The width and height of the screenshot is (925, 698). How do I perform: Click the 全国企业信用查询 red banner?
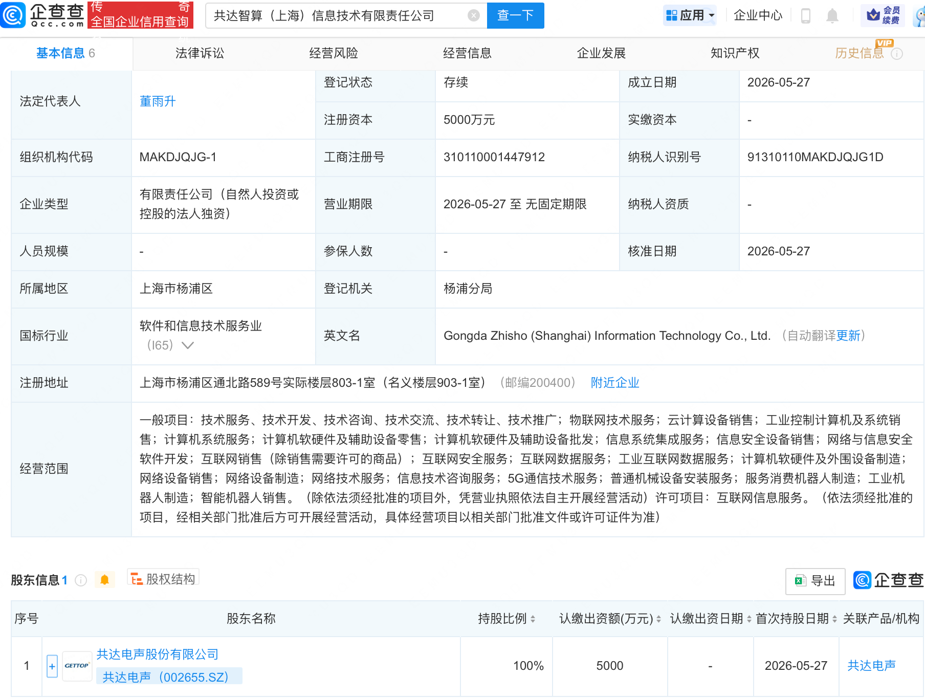(140, 15)
